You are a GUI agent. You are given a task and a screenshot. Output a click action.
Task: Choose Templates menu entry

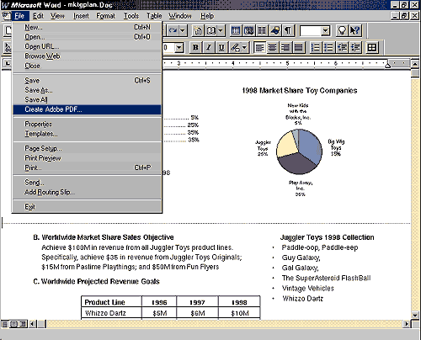tap(87, 134)
